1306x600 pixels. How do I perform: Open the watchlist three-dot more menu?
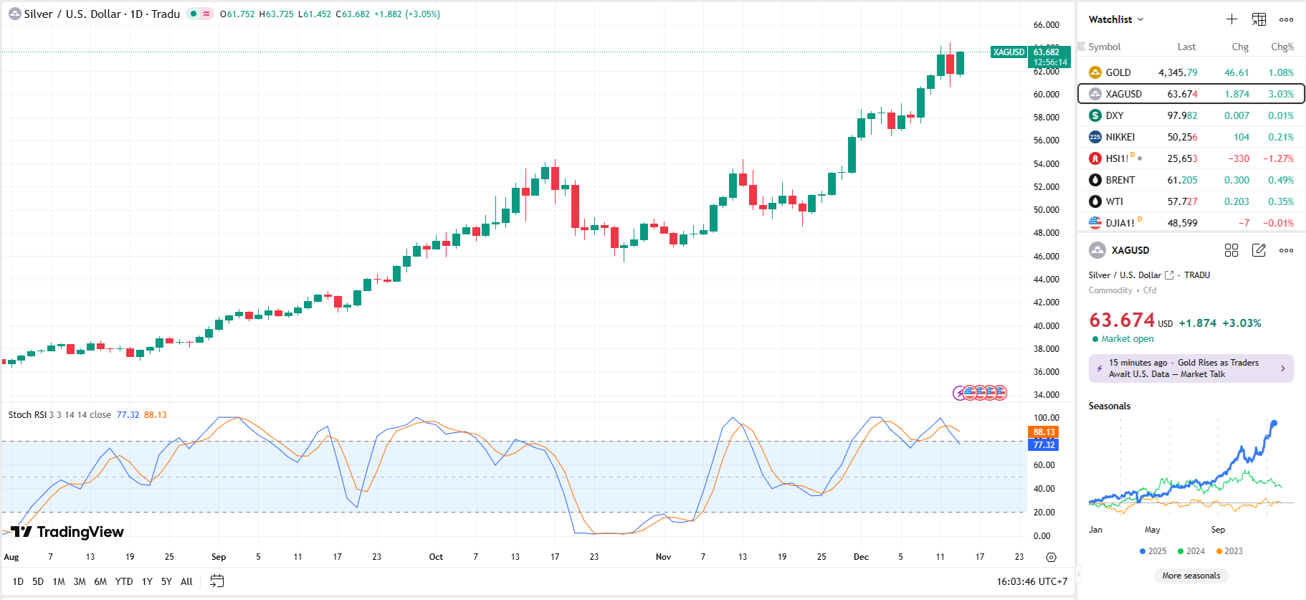(1286, 19)
